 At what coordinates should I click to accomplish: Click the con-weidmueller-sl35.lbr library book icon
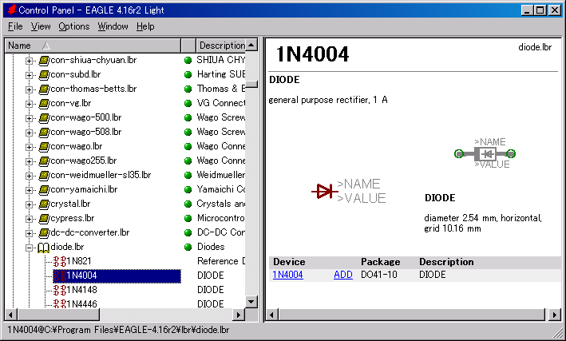point(44,175)
